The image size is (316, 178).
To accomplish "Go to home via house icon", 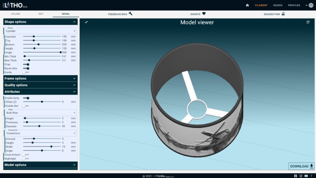I will (247, 5).
